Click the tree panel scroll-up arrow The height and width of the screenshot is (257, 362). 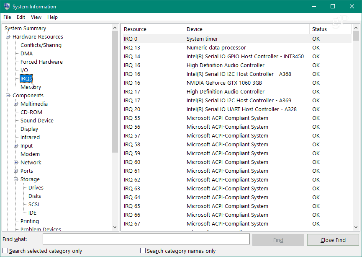click(115, 28)
